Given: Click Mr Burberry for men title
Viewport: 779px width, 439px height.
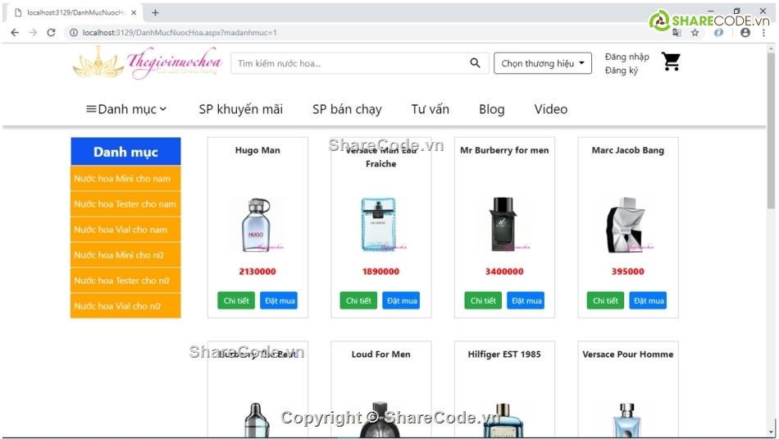Looking at the screenshot, I should pyautogui.click(x=504, y=150).
